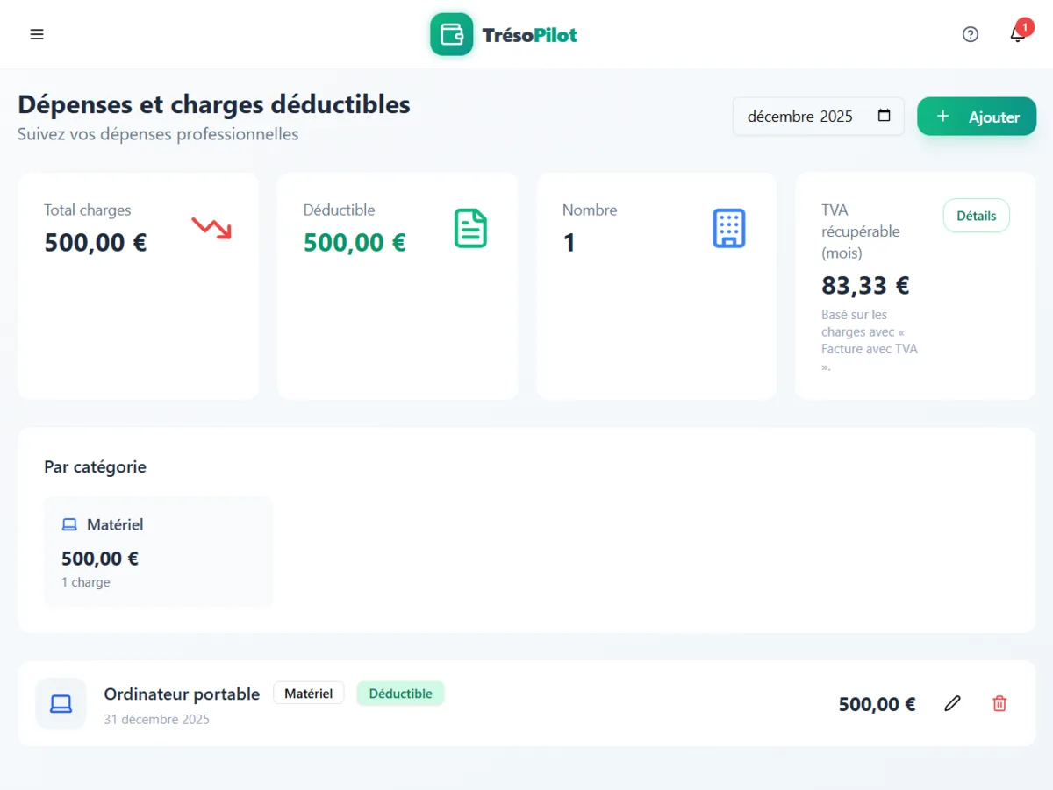Viewport: 1053px width, 790px height.
Task: Open the help question mark icon
Action: [x=971, y=34]
